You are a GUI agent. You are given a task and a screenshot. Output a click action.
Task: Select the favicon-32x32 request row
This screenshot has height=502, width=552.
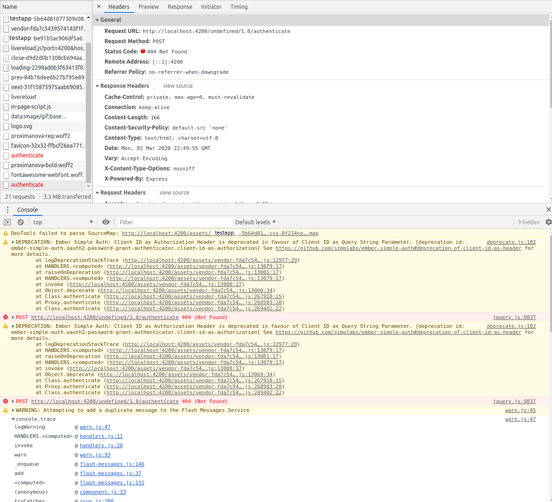click(x=43, y=146)
